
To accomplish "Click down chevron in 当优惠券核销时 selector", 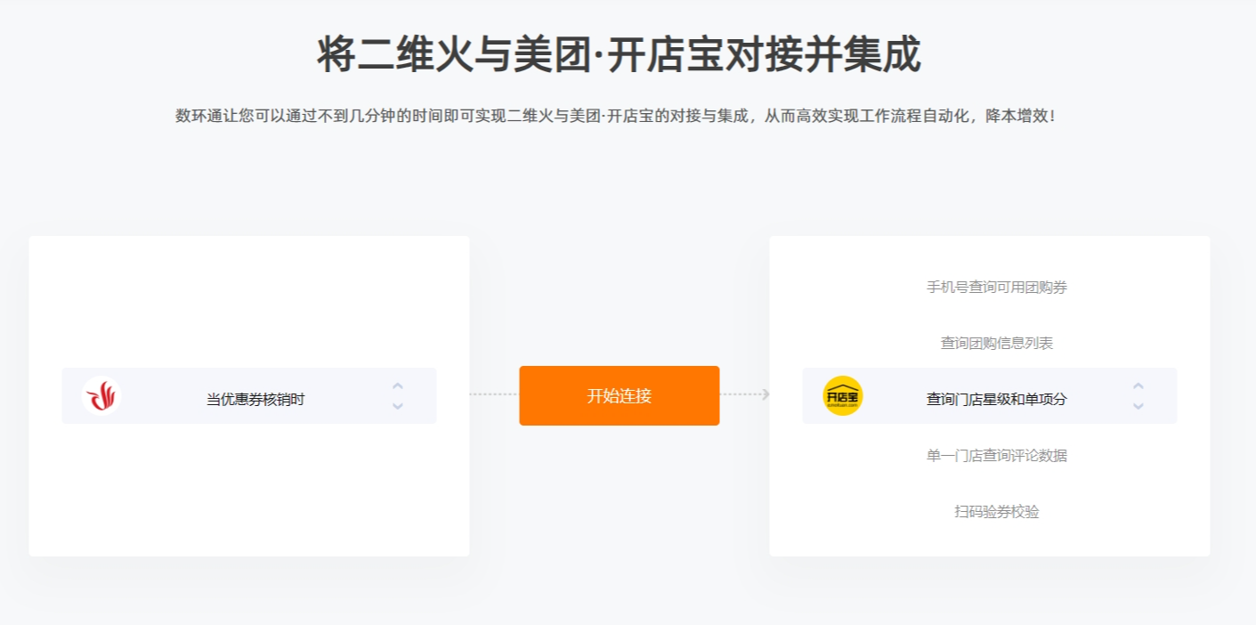I will pos(398,406).
